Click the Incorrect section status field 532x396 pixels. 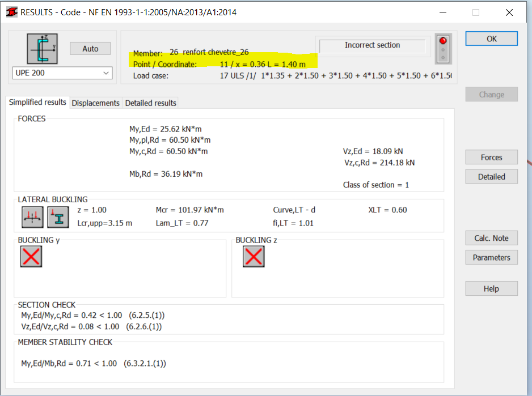(x=371, y=45)
